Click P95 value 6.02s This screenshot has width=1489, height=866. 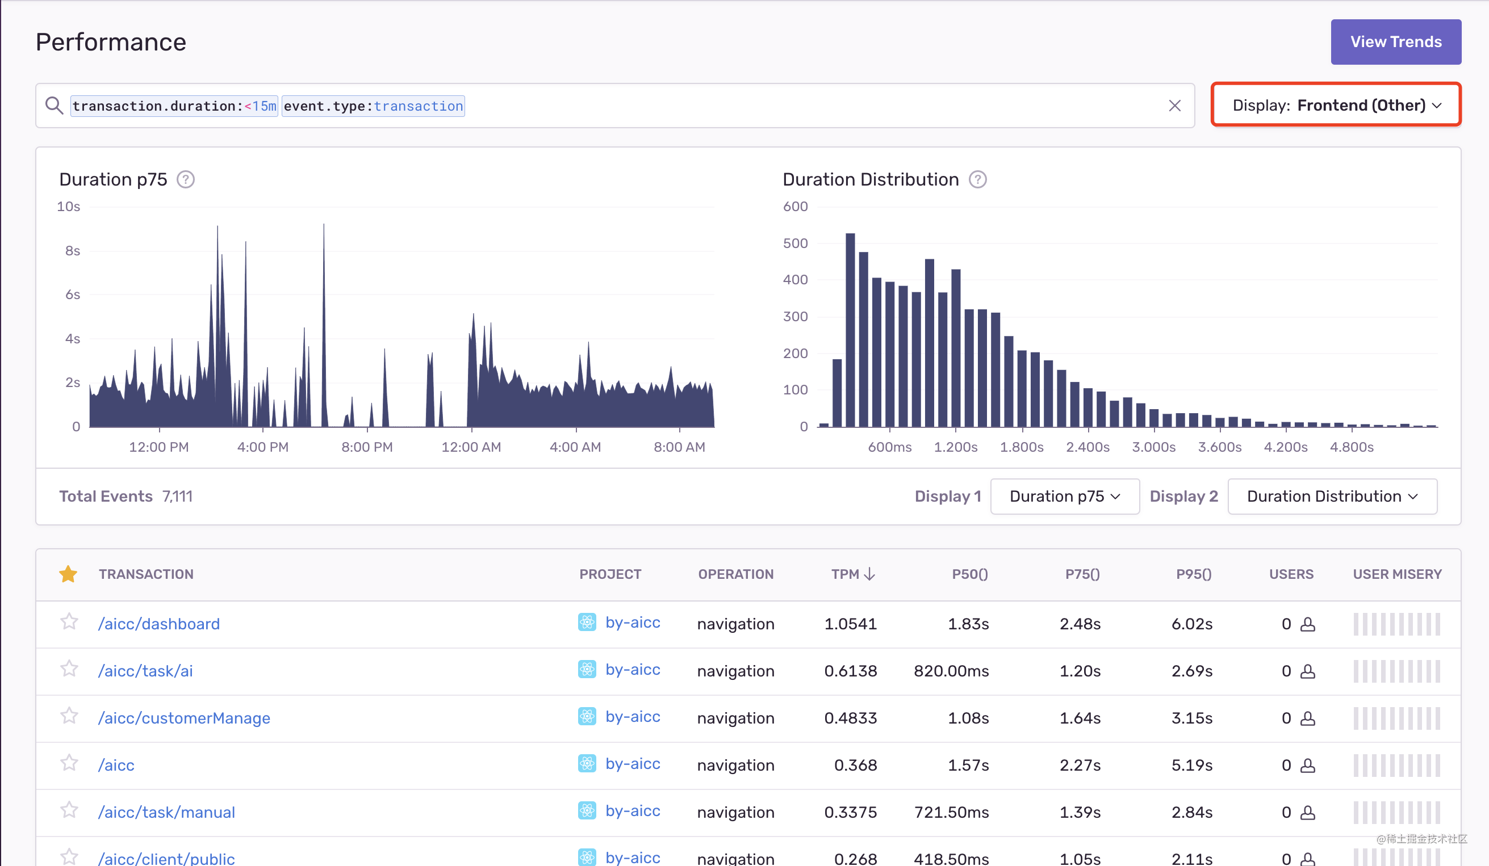[x=1192, y=623]
